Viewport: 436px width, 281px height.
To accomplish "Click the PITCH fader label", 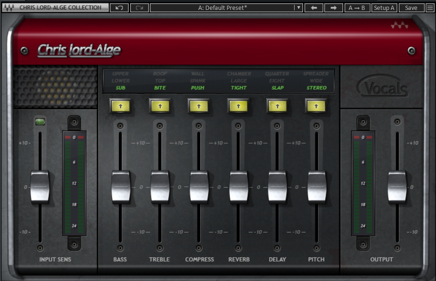I will coord(316,259).
